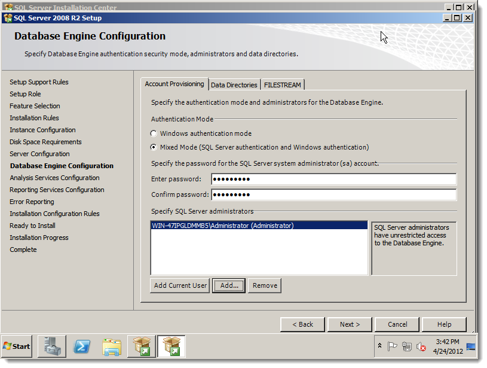Open Windows Explorer folder icon in taskbar
This screenshot has width=487, height=368.
click(112, 346)
